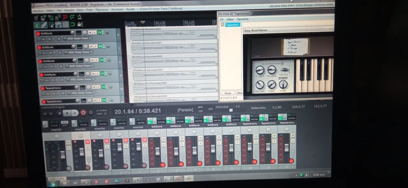Open MIDI input dropdown arrow on track 7
408x188 pixels.
point(91,52)
